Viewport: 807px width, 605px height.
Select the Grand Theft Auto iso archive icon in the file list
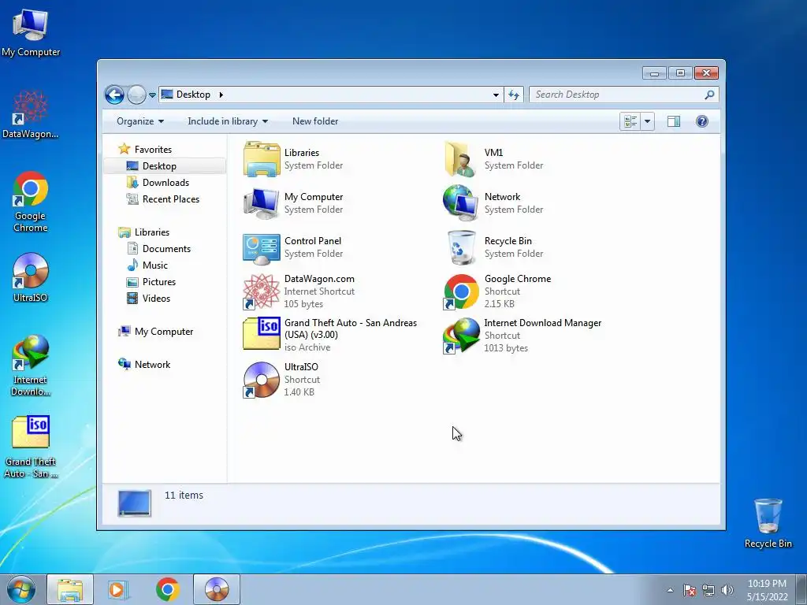point(262,333)
